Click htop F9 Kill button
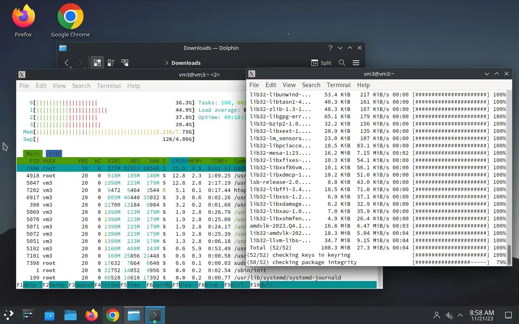 pyautogui.click(x=237, y=285)
